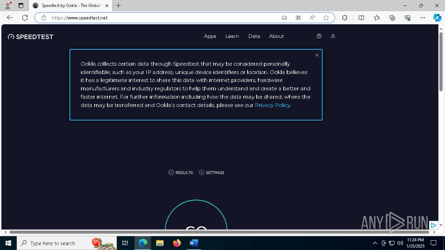Open Copilot sidebar icon

(437, 18)
